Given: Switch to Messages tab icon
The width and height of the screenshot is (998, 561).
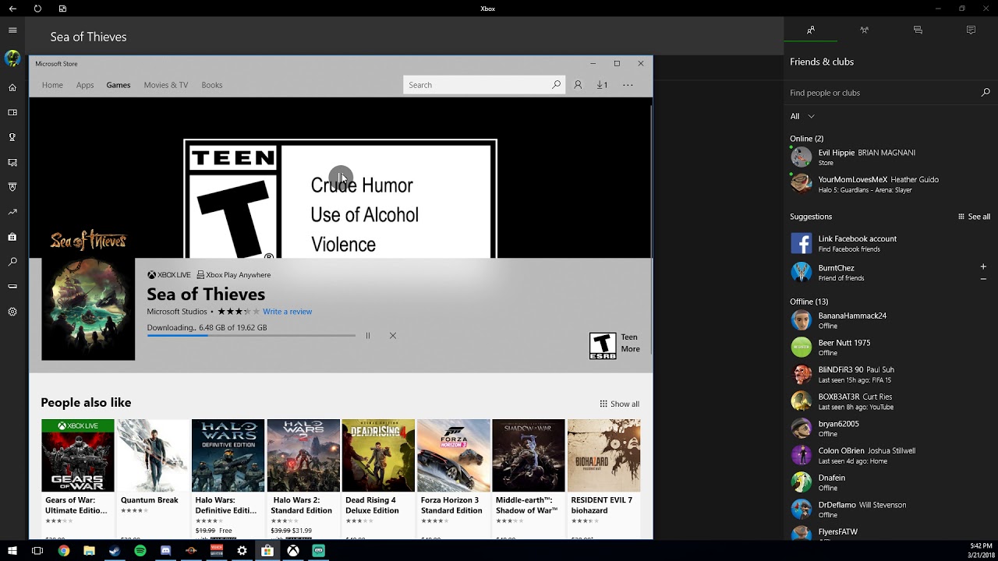Looking at the screenshot, I should pyautogui.click(x=918, y=30).
